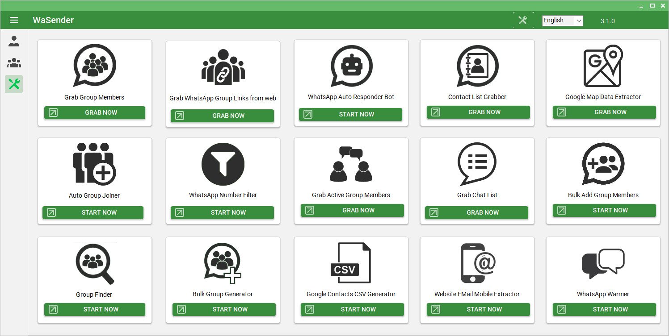The width and height of the screenshot is (669, 336).
Task: Click the Google Contacts CSV file icon
Action: (351, 263)
